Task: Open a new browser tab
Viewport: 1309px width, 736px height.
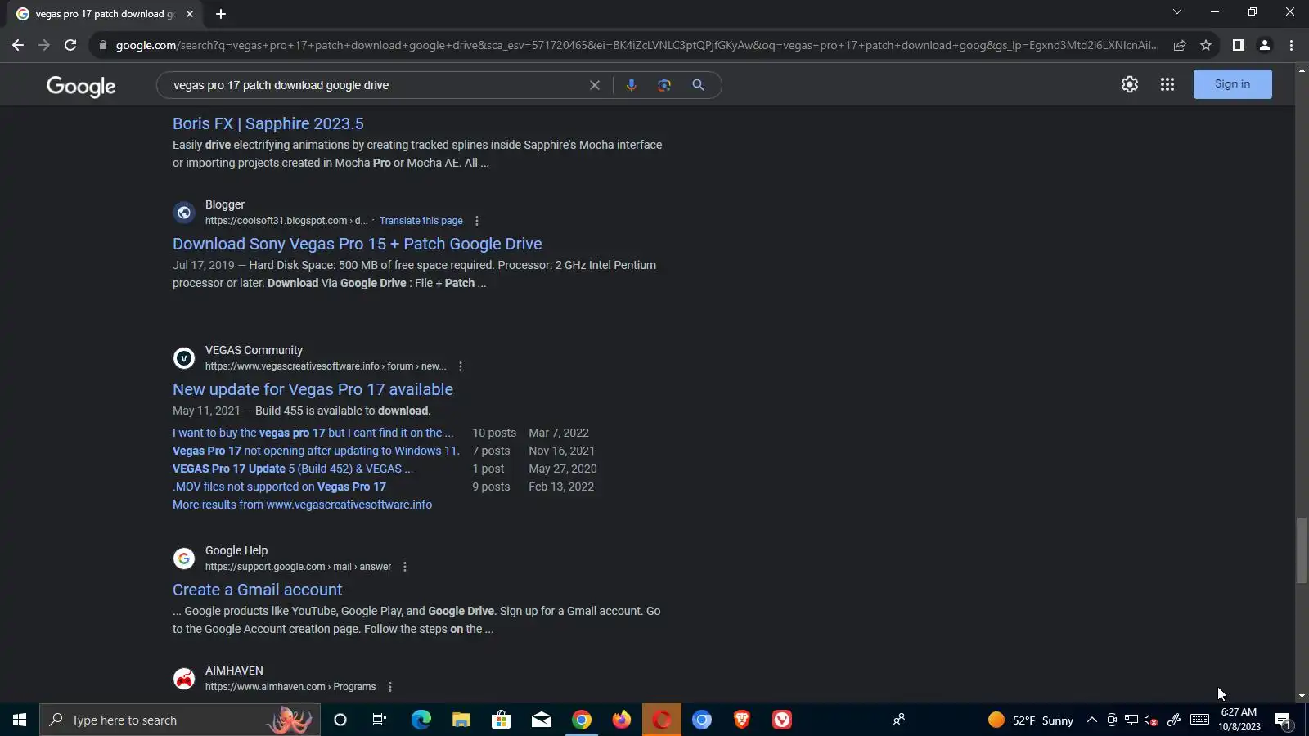Action: pos(221,14)
